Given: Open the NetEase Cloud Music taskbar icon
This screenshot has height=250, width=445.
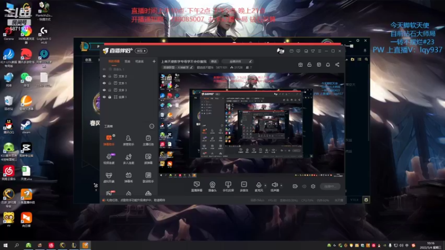Looking at the screenshot, I should coord(51,245).
